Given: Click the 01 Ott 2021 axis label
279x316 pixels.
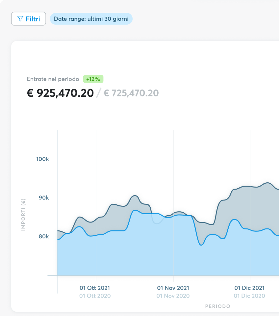Looking at the screenshot, I should pos(95,288).
